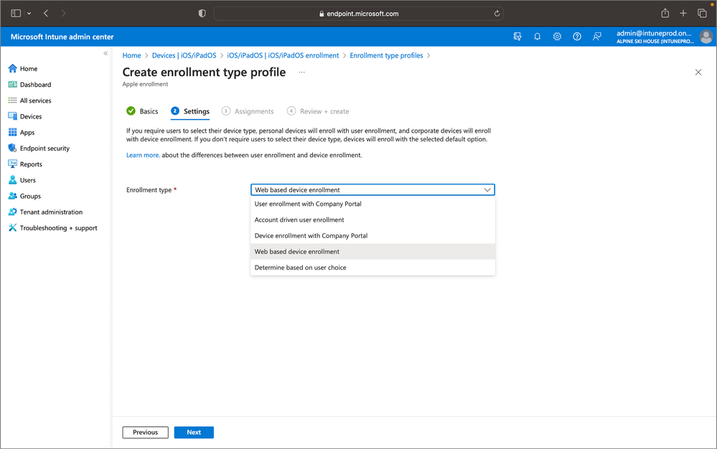
Task: Open the Endpoint security shield icon
Action: pos(12,148)
